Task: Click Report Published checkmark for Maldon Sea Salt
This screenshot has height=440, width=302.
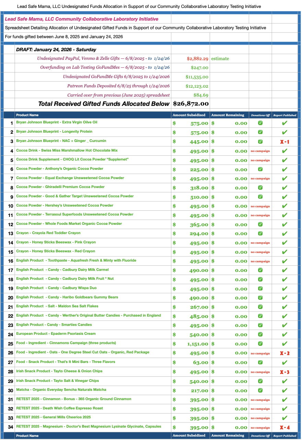Action: [284, 307]
